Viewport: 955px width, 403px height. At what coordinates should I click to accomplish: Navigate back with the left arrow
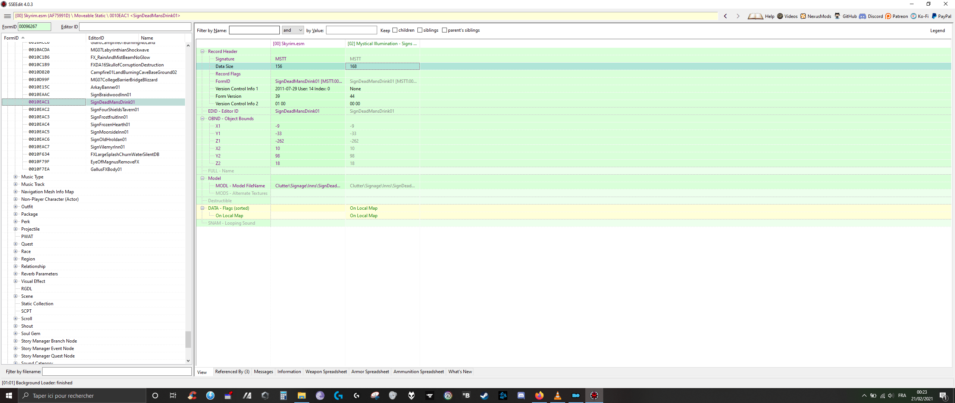pos(725,16)
